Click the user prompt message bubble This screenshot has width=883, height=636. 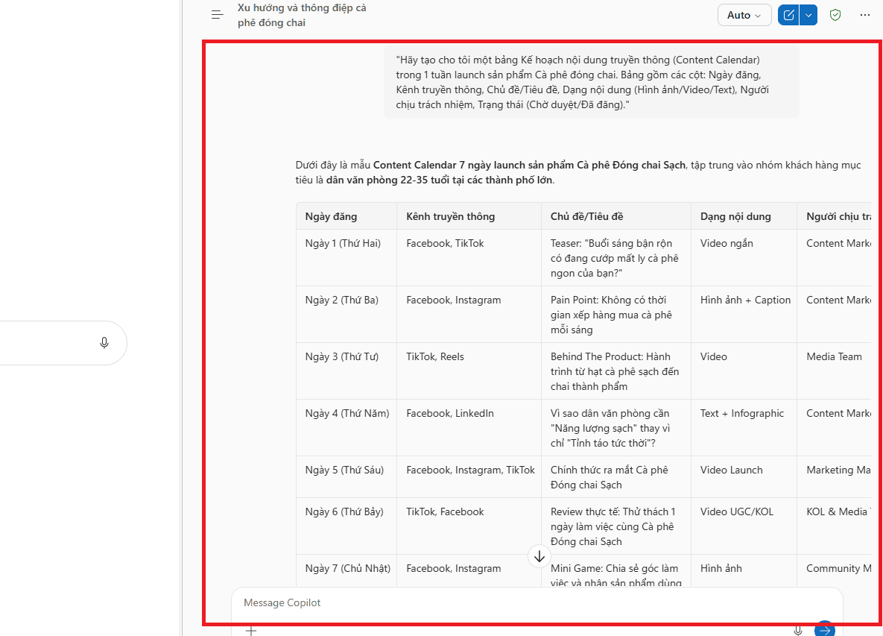pyautogui.click(x=592, y=82)
